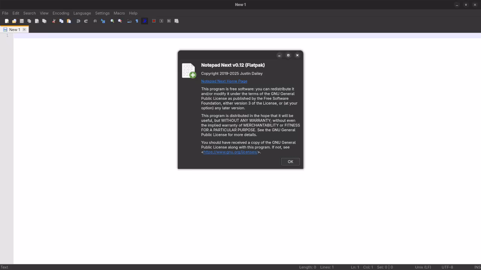Click the Undo arrow icon
The width and height of the screenshot is (481, 270).
tap(78, 21)
